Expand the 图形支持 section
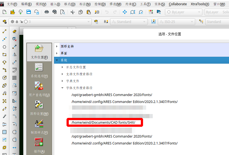This screenshot has height=155, width=229. coord(57,46)
